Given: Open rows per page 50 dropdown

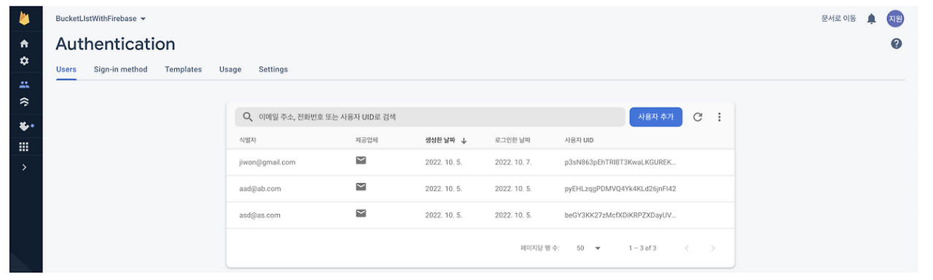Looking at the screenshot, I should point(588,248).
